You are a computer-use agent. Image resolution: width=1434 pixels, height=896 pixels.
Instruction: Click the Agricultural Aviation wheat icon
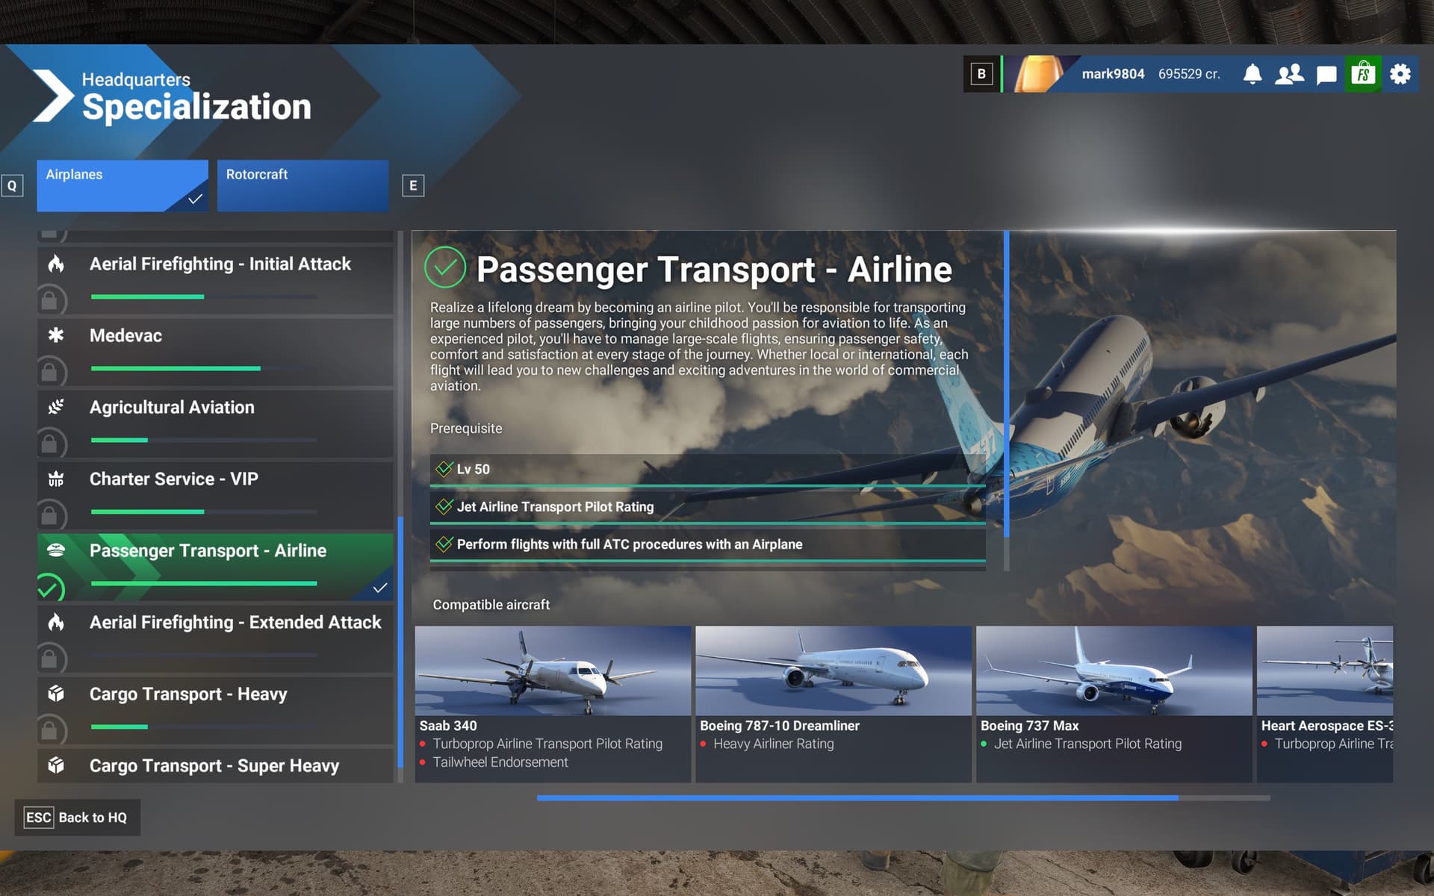(56, 407)
